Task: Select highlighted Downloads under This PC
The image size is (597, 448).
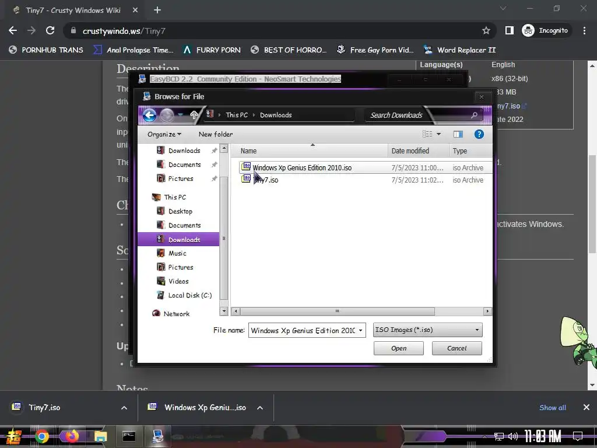Action: tap(178, 239)
